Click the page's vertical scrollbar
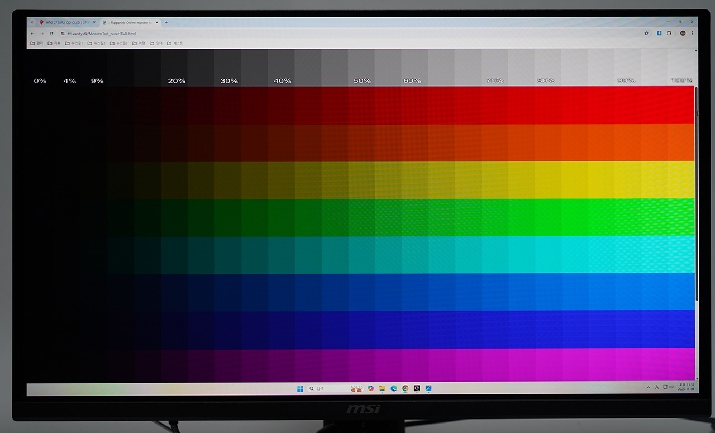Viewport: 715px width, 433px height. [x=696, y=196]
